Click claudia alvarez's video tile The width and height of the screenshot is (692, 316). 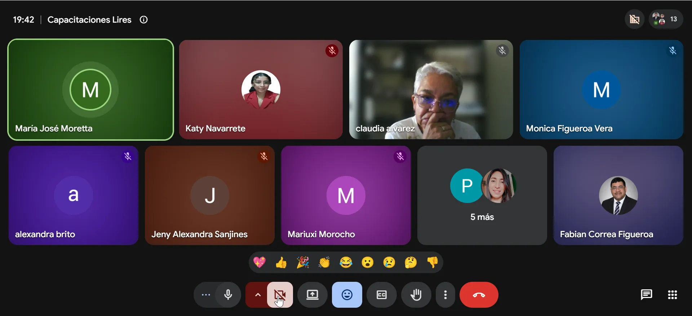click(431, 90)
